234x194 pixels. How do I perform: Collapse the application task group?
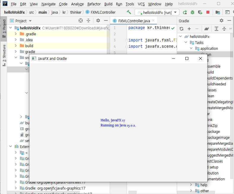point(191,48)
